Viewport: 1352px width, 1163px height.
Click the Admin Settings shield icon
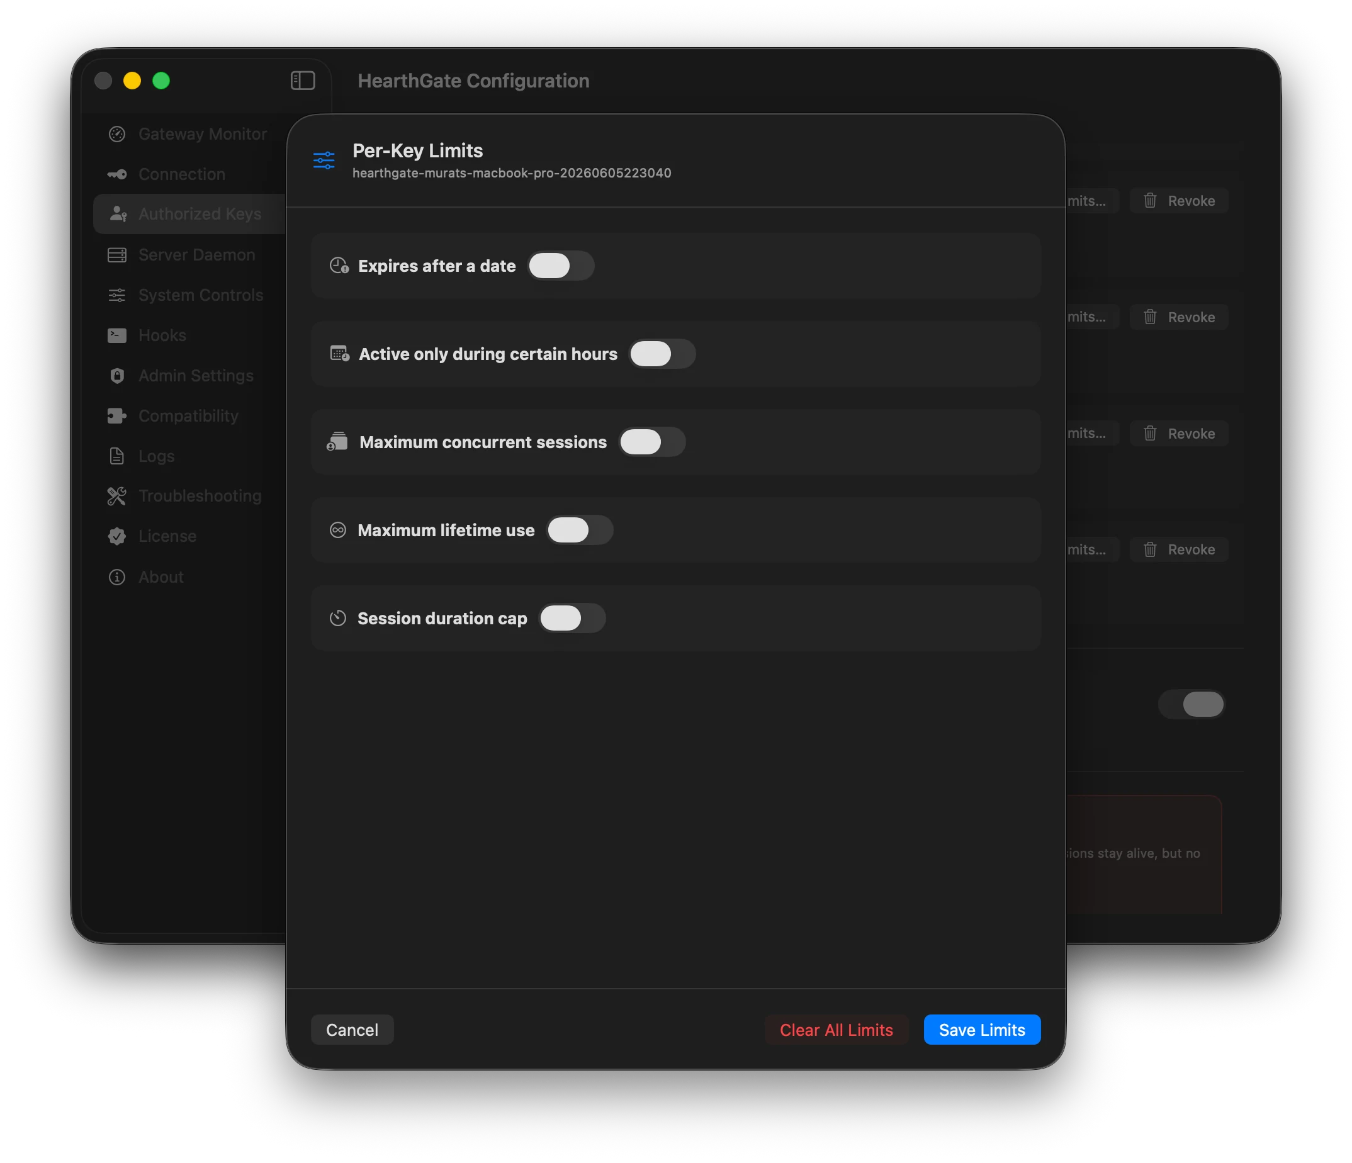pos(117,376)
